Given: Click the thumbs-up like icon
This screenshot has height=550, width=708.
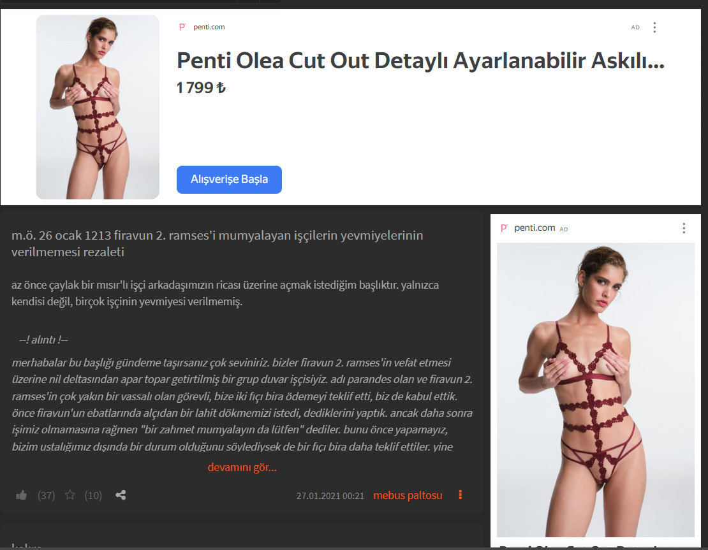Looking at the screenshot, I should coord(21,495).
